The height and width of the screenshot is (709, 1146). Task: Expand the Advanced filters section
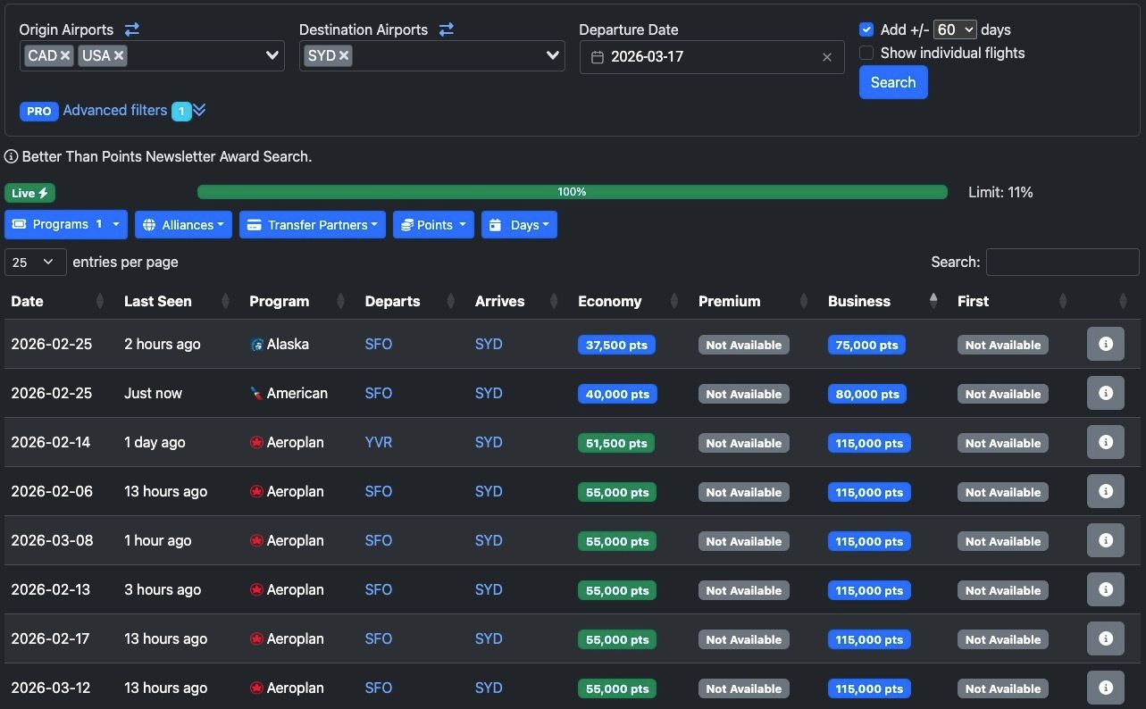point(115,111)
